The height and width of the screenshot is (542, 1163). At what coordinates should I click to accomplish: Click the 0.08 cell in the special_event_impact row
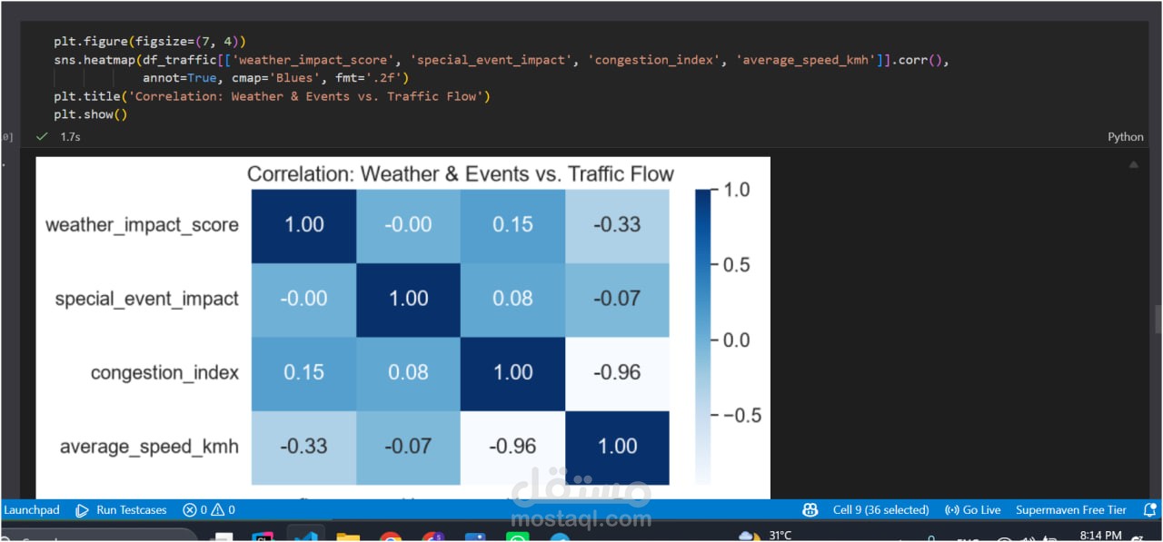coord(512,299)
